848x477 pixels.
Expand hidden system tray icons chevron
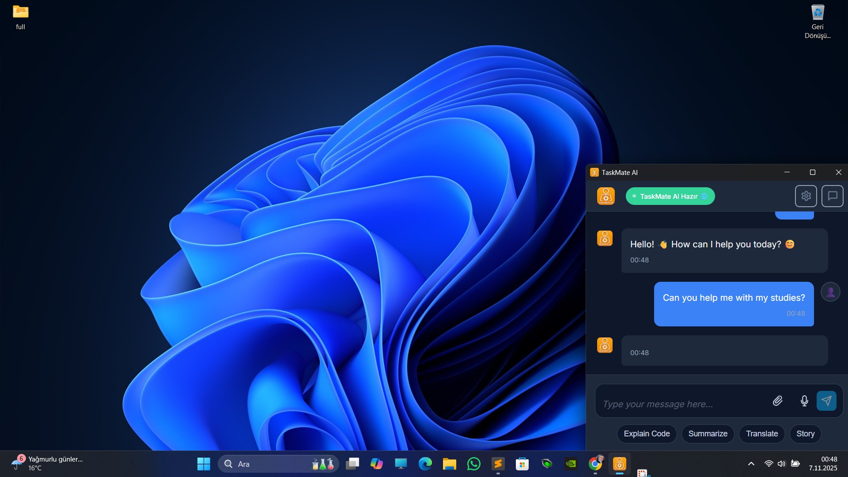point(751,464)
